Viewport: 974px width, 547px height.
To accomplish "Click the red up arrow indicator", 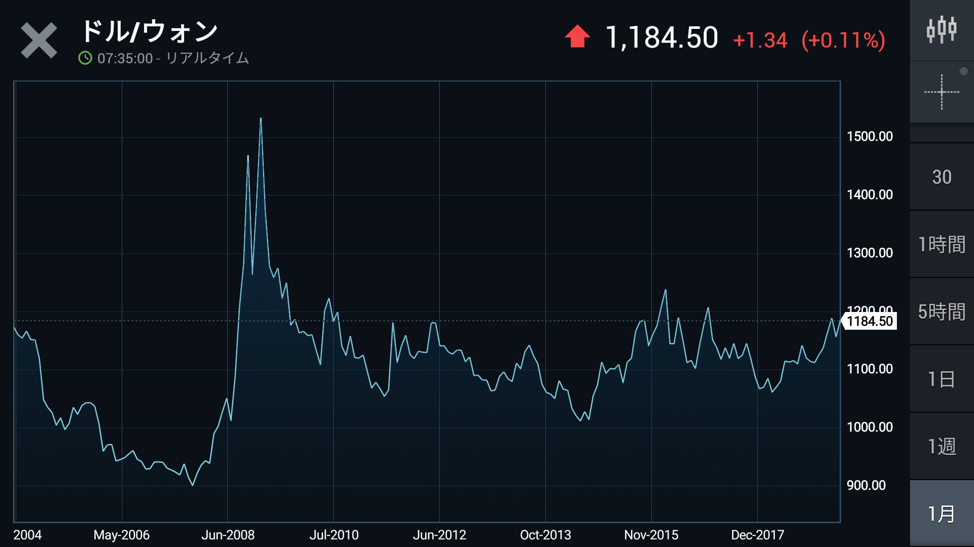I will pyautogui.click(x=577, y=37).
